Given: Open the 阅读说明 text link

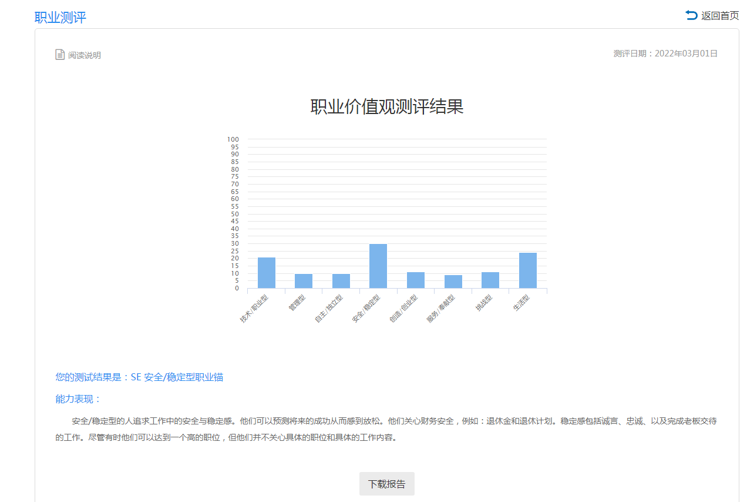Looking at the screenshot, I should (x=85, y=55).
